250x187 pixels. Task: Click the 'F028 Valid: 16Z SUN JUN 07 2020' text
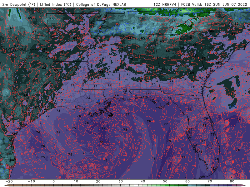click(214, 4)
